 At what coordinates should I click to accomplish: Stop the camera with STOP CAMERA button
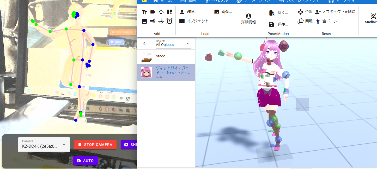96,145
